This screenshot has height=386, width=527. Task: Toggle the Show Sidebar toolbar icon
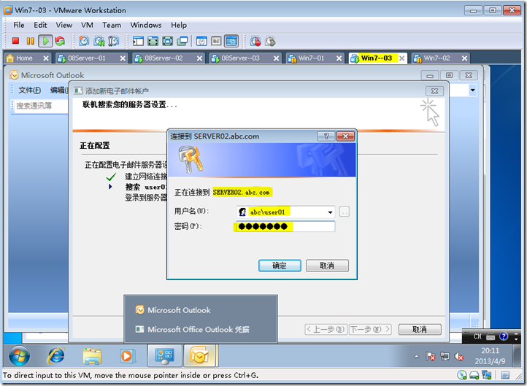click(x=138, y=42)
